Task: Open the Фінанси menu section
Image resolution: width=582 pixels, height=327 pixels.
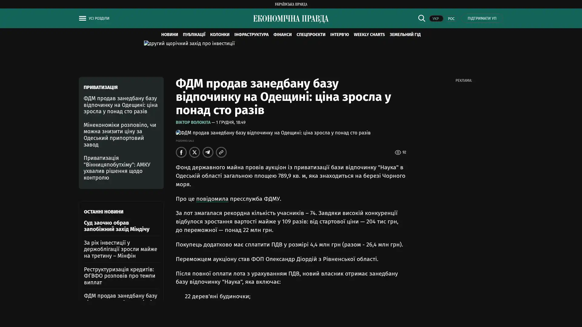Action: click(282, 35)
